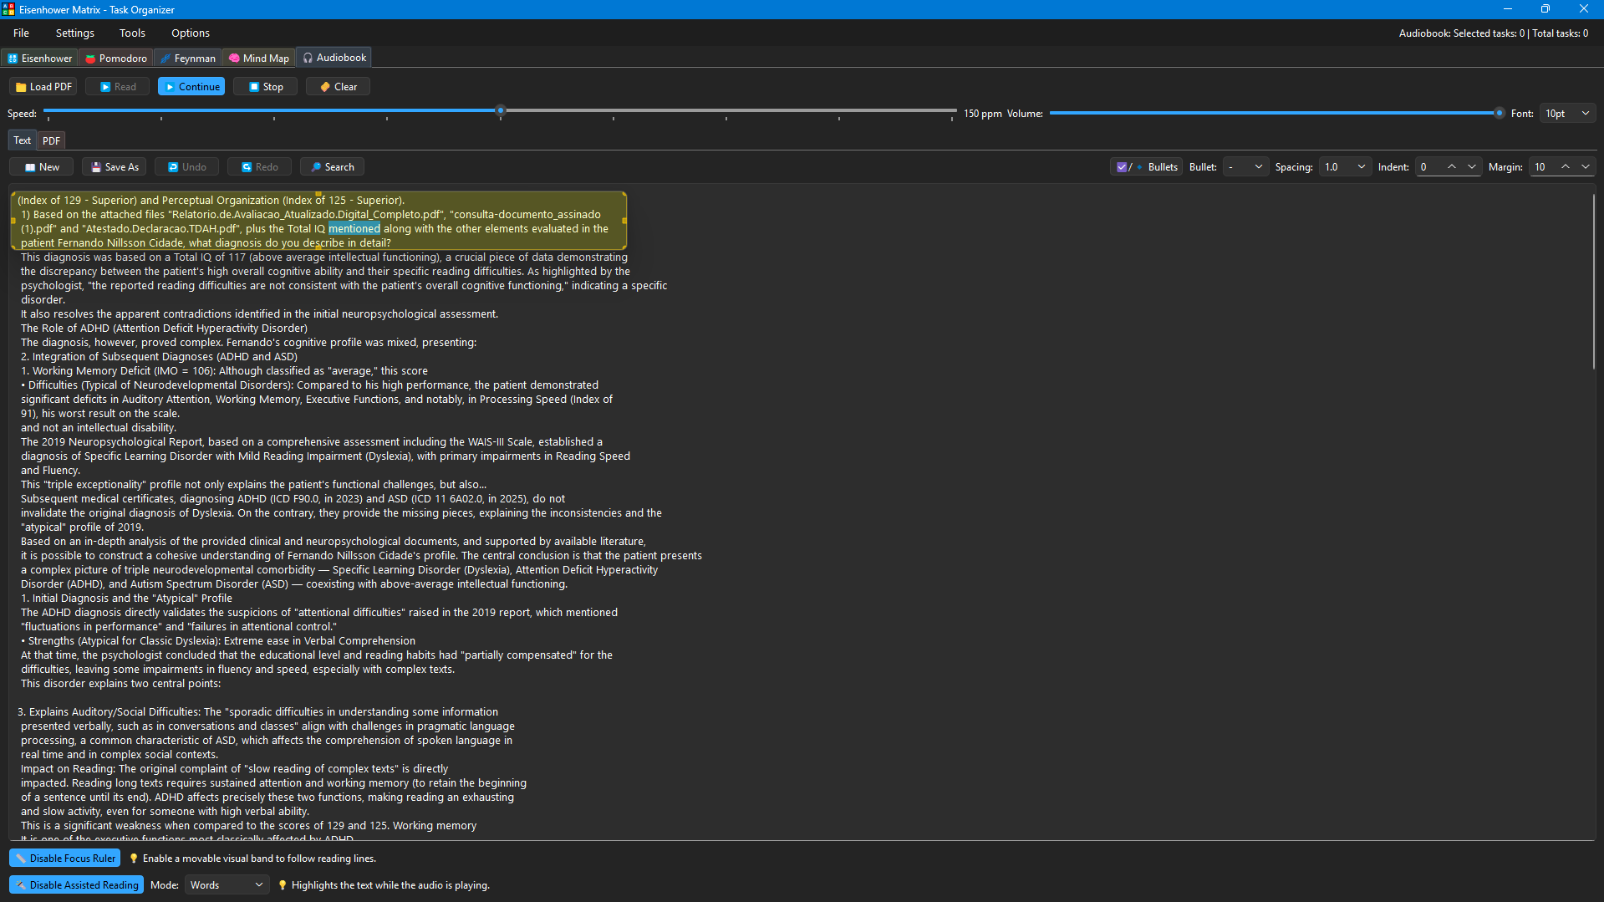Open the Pomodoro tab
1604x902 pixels.
point(116,59)
